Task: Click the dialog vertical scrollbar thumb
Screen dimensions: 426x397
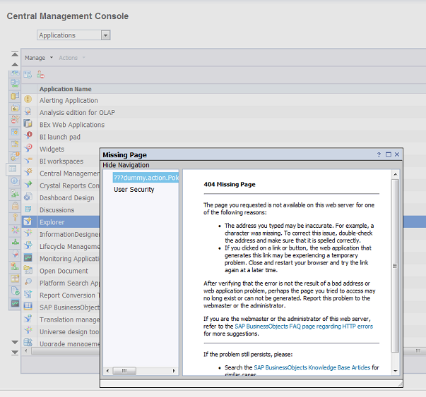Action: pyautogui.click(x=396, y=266)
